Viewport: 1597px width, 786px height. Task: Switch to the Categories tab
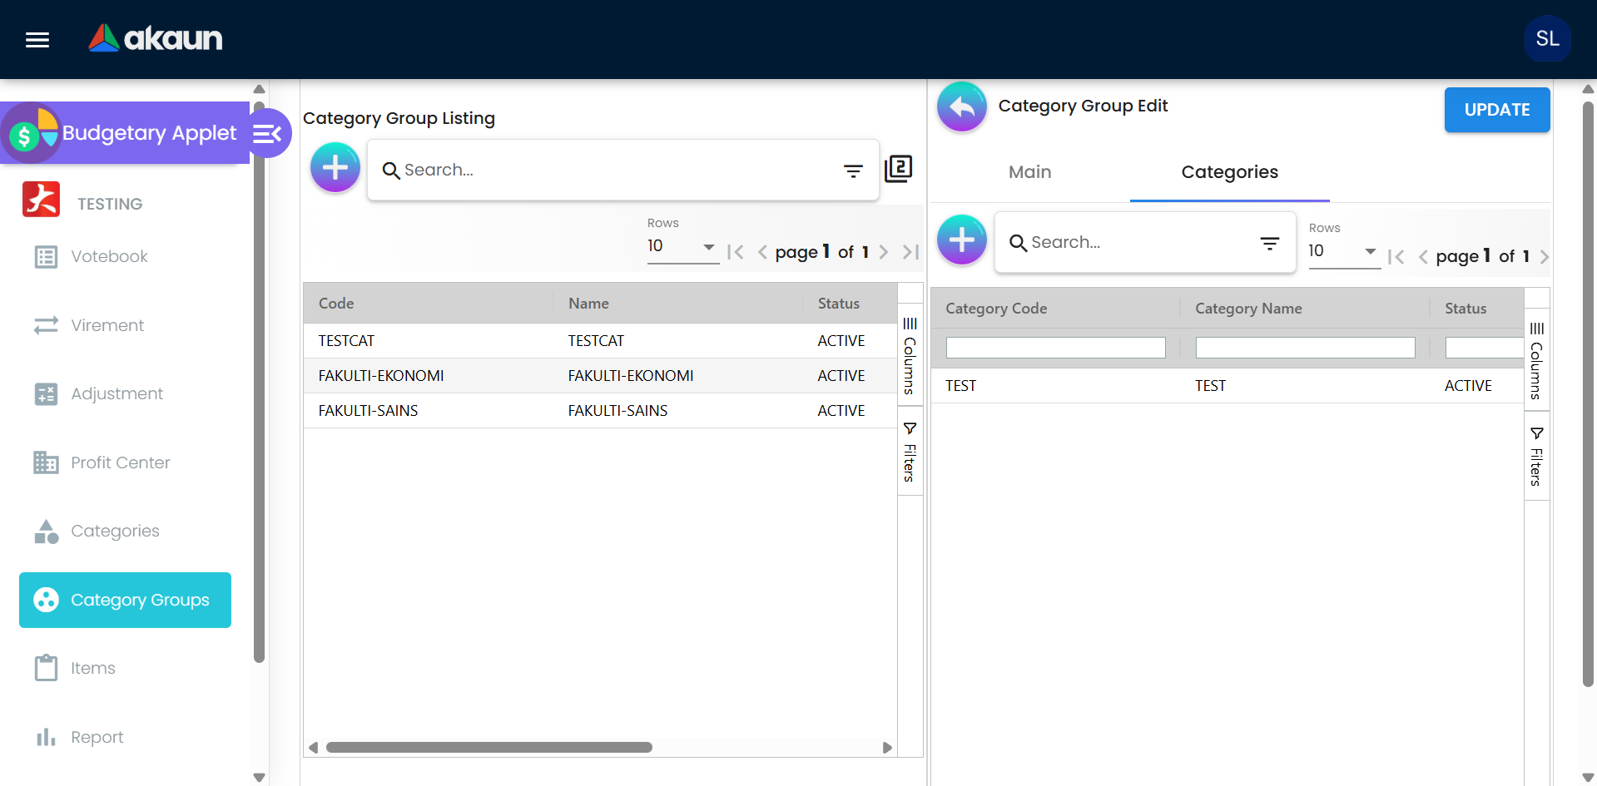1230,172
